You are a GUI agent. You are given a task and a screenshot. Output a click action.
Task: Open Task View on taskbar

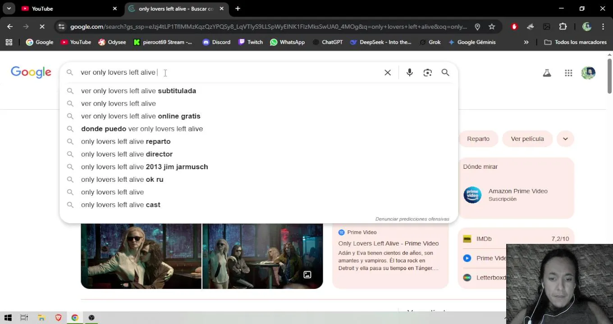[24, 318]
